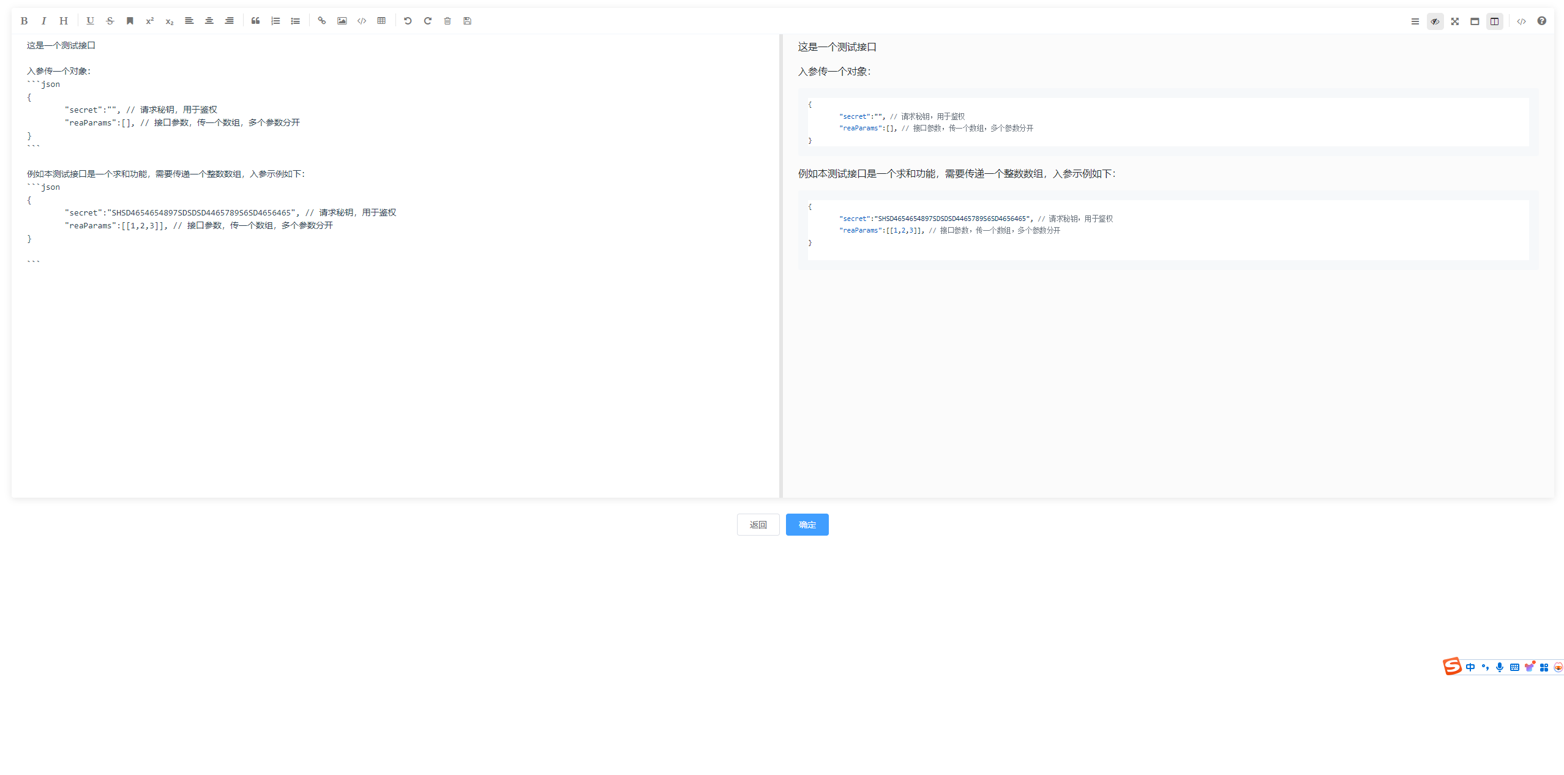This screenshot has height=775, width=1564.
Task: Open the markdown help guide
Action: coord(1541,21)
